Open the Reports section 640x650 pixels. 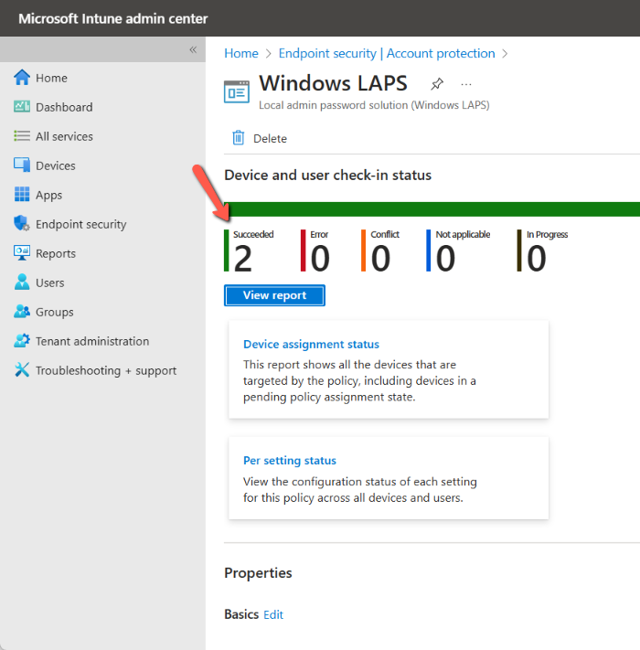(56, 253)
